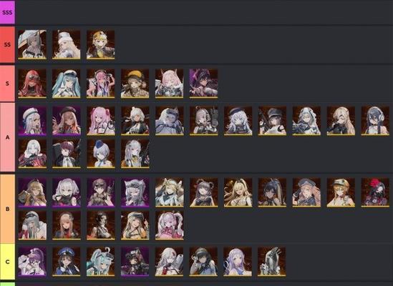Select the pink S tier label
This screenshot has height=286, width=393.
coord(7,84)
